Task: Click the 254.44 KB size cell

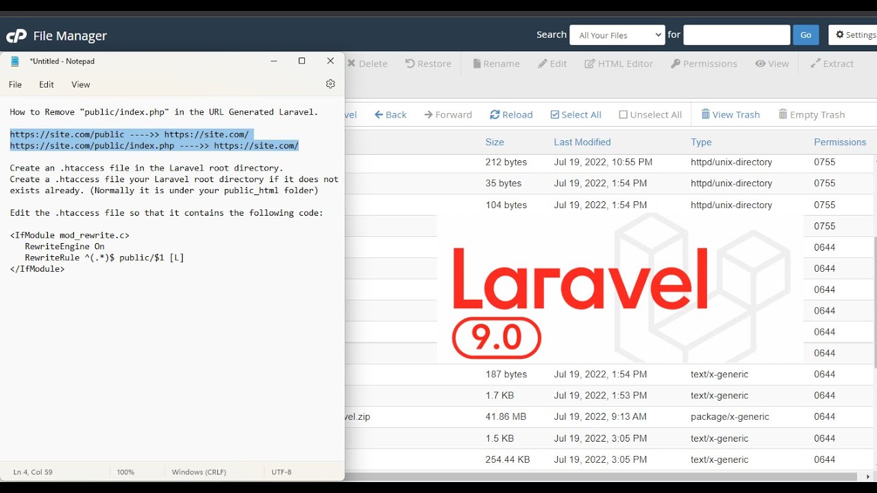Action: (507, 459)
